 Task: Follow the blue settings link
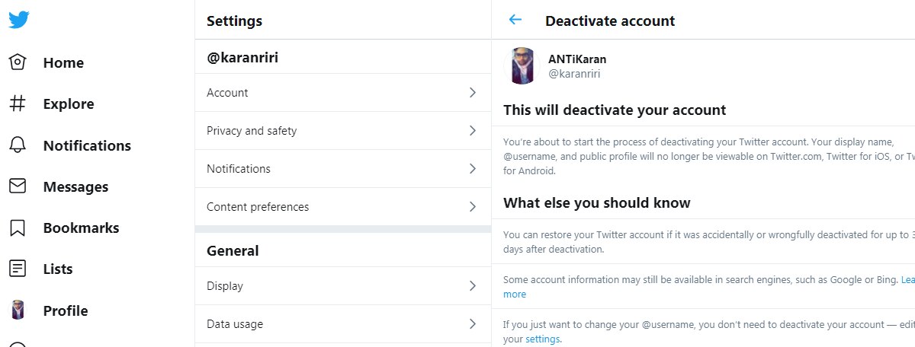pyautogui.click(x=542, y=339)
